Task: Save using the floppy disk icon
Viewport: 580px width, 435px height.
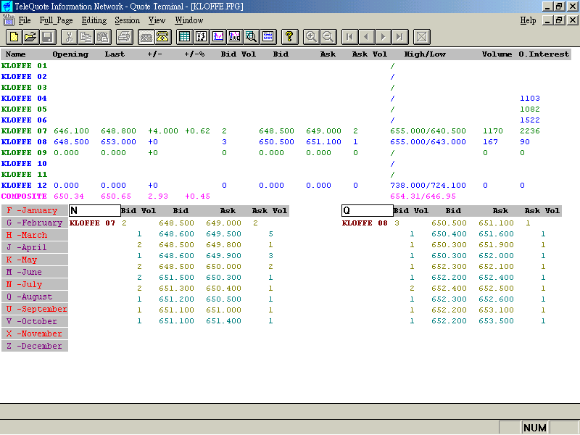Action: click(x=48, y=37)
